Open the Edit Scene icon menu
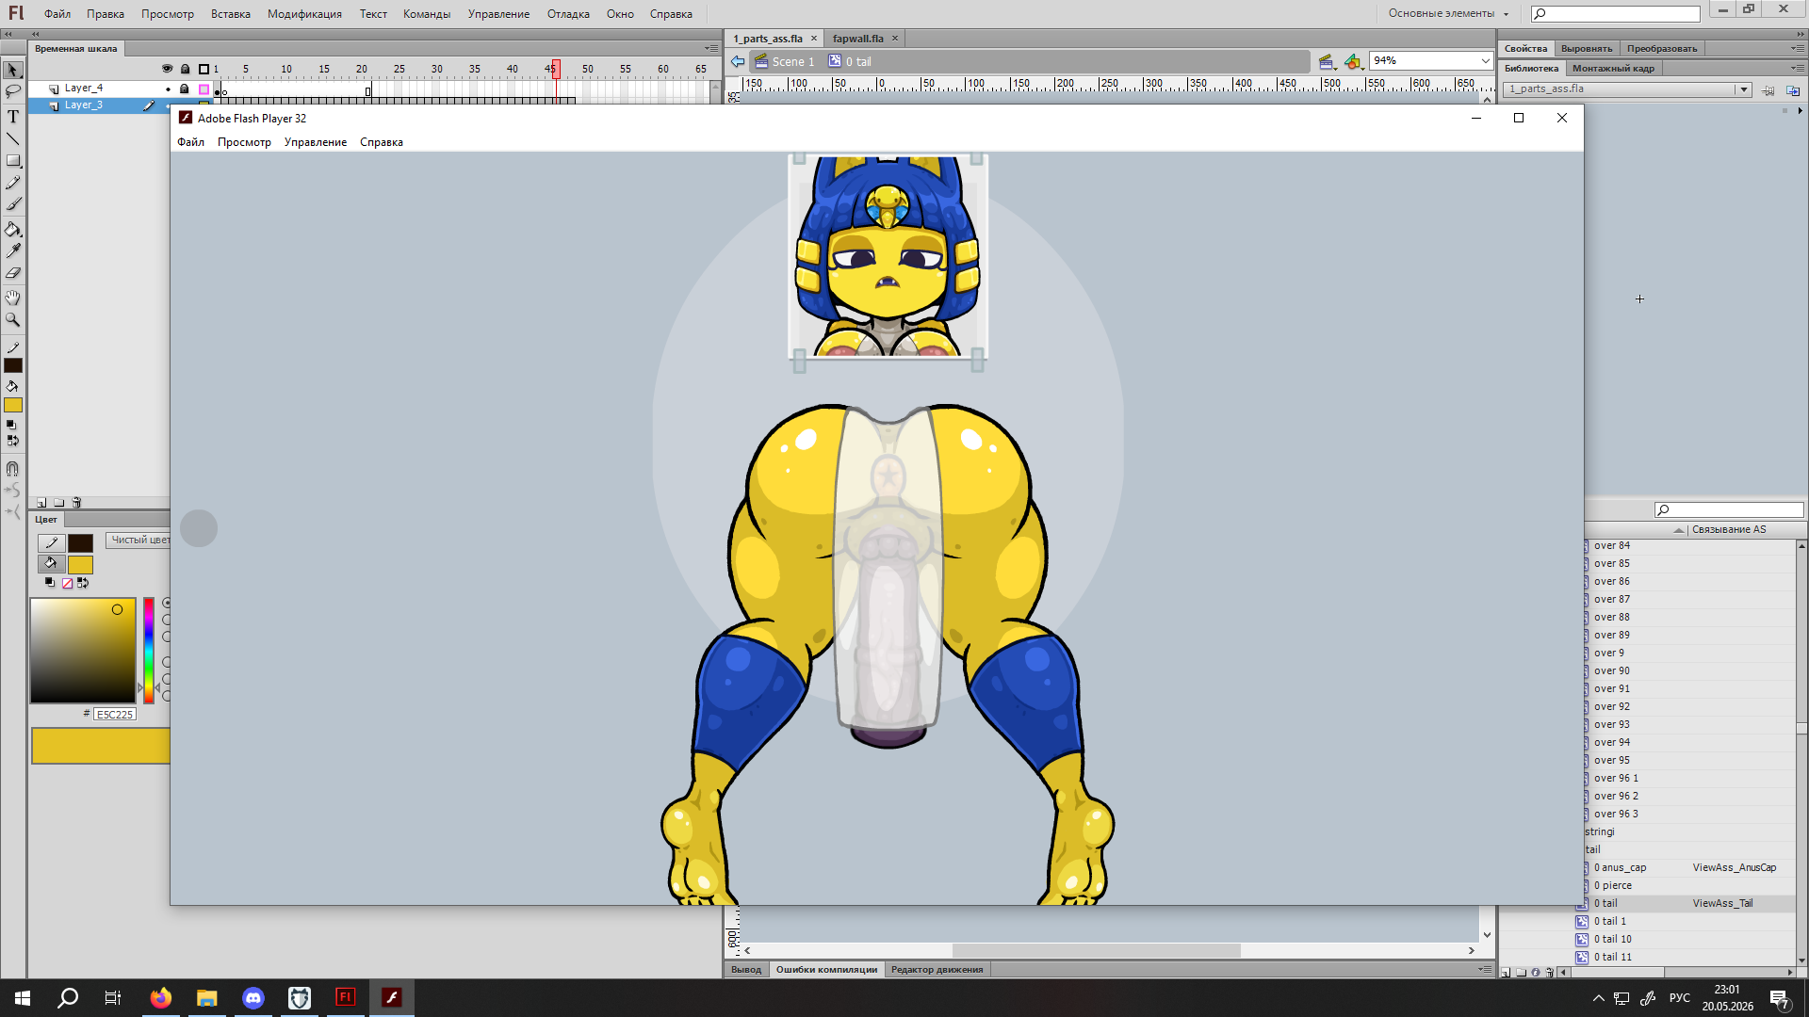The image size is (1809, 1017). click(x=1328, y=61)
